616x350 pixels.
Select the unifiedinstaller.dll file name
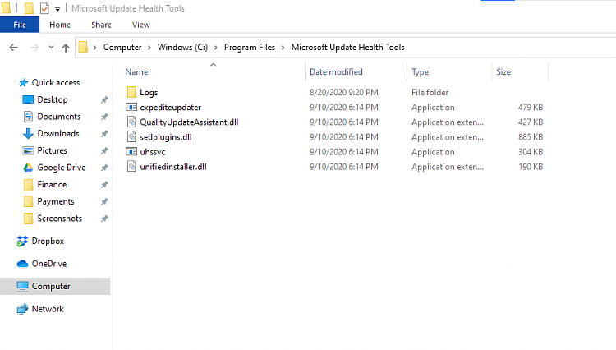[173, 167]
